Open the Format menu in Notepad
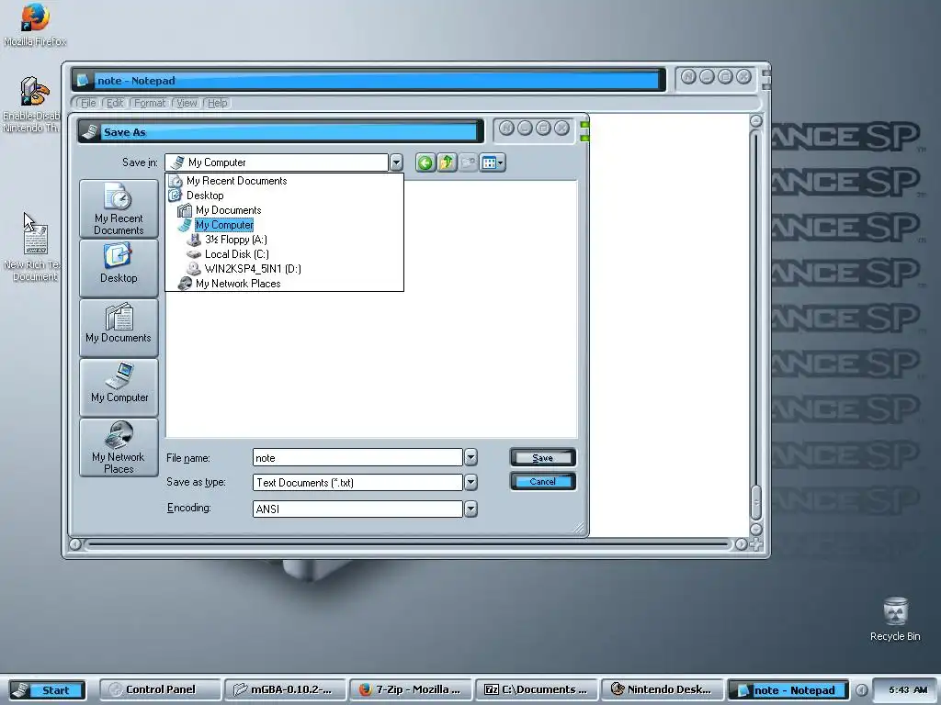The image size is (941, 705). click(x=150, y=103)
